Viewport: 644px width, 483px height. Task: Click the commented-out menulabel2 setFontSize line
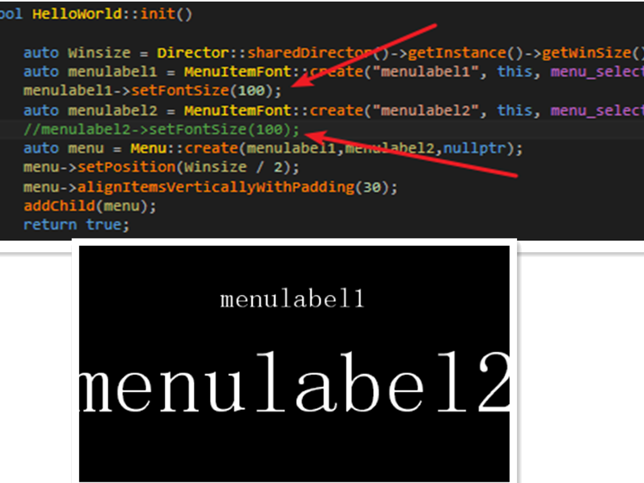coord(162,130)
